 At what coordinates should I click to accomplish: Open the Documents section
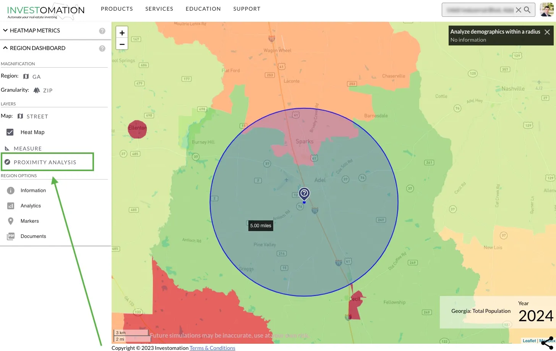point(32,236)
